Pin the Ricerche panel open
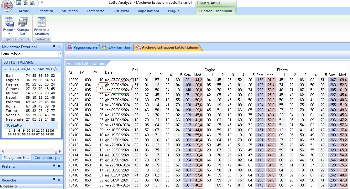The width and height of the screenshot is (350, 189). (54, 180)
